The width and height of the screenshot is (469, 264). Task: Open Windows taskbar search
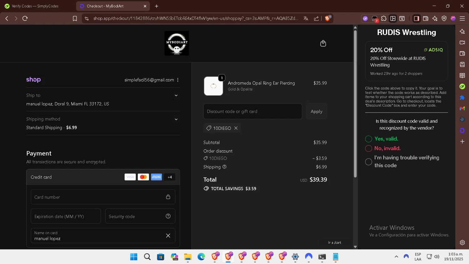coord(147,257)
